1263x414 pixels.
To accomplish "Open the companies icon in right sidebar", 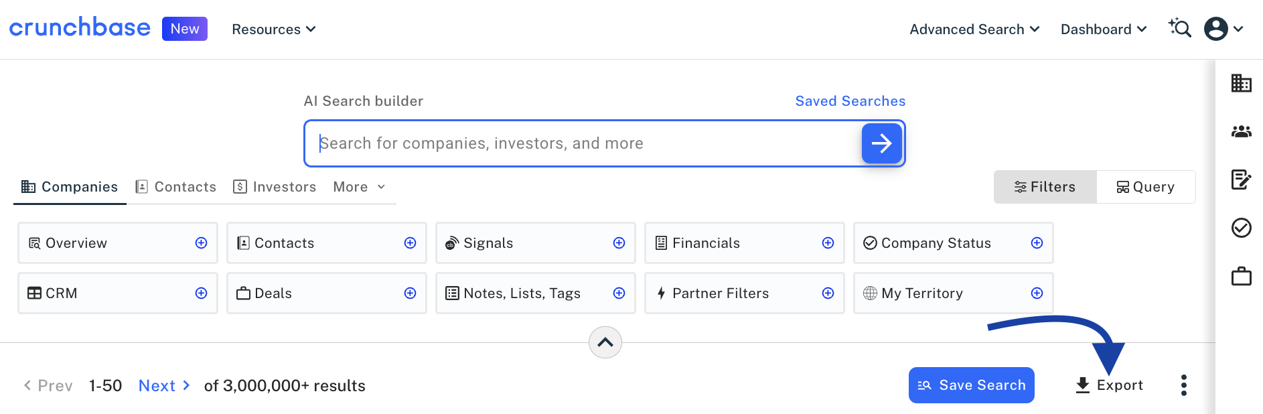I will [x=1241, y=83].
